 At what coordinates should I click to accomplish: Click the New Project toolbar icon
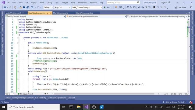pyautogui.click(x=15, y=7)
